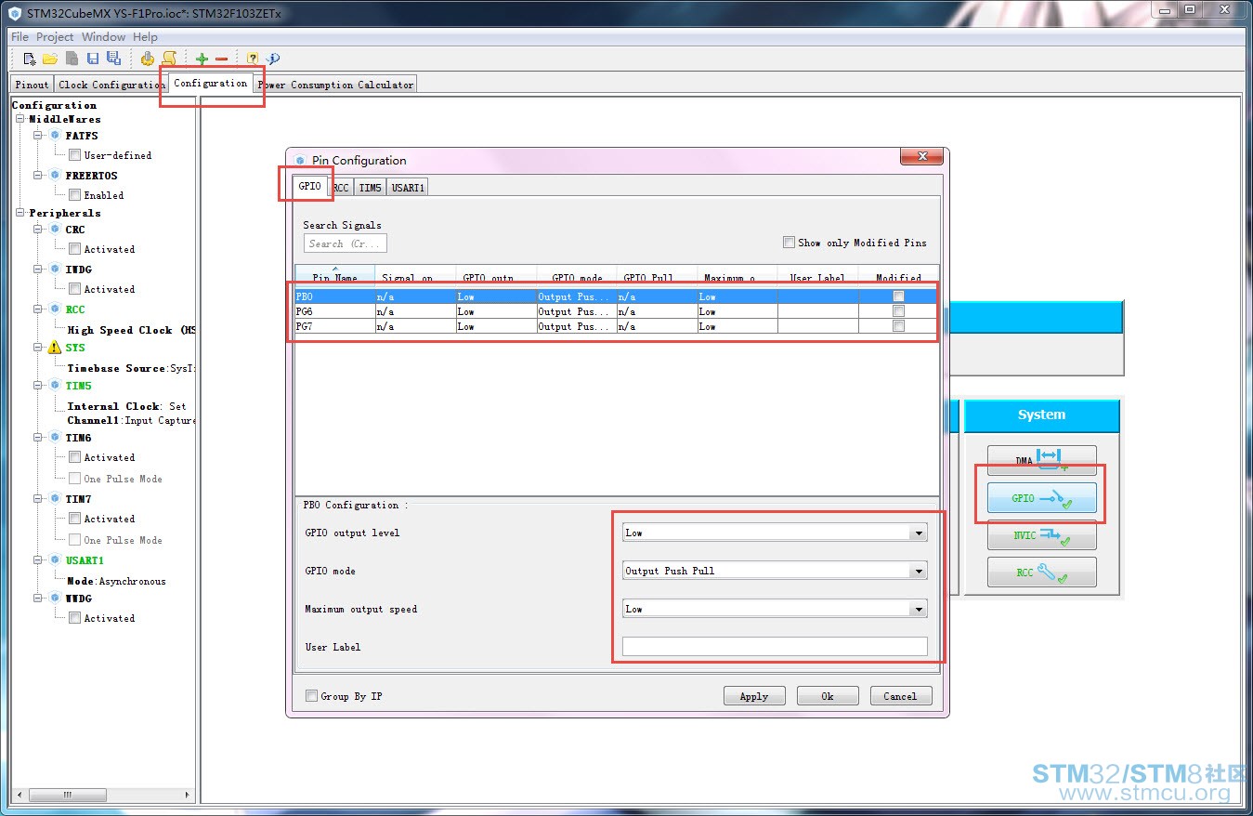Viewport: 1253px width, 816px height.
Task: Open the File menu
Action: (x=20, y=37)
